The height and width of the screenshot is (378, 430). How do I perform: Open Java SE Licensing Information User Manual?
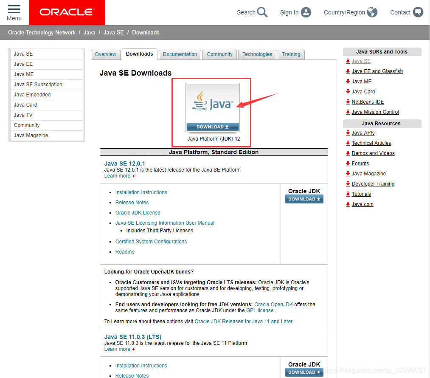coord(165,223)
